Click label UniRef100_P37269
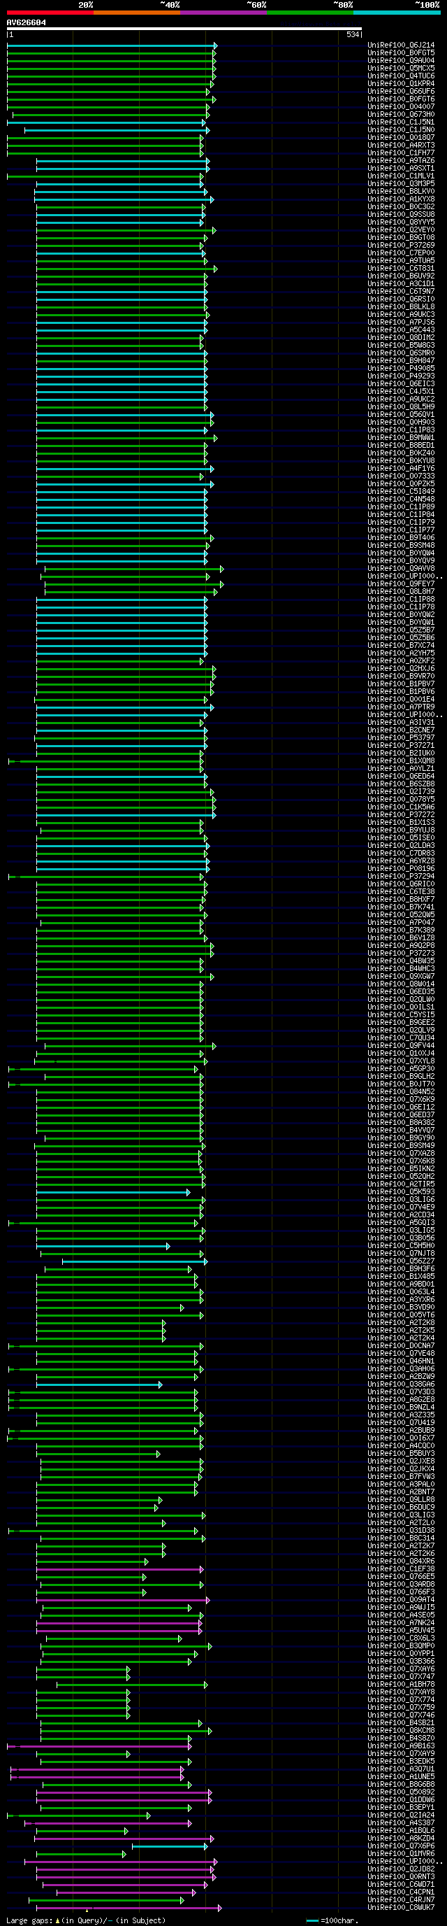 (x=401, y=246)
